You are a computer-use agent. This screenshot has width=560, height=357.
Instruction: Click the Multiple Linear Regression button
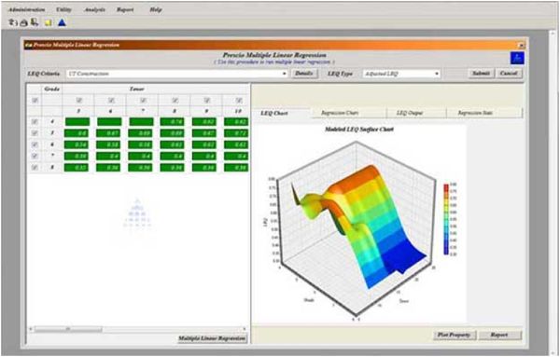tap(213, 338)
